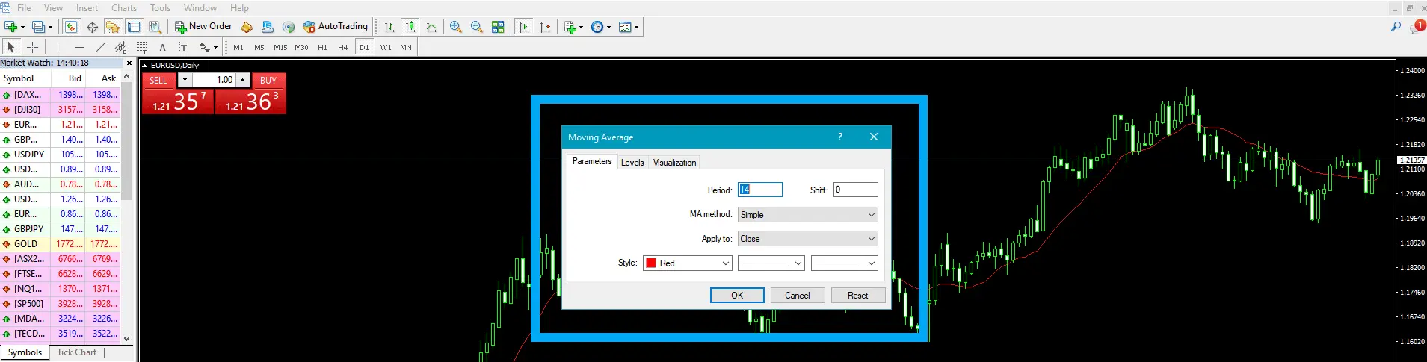Tile windows with the grid icon

tap(498, 27)
